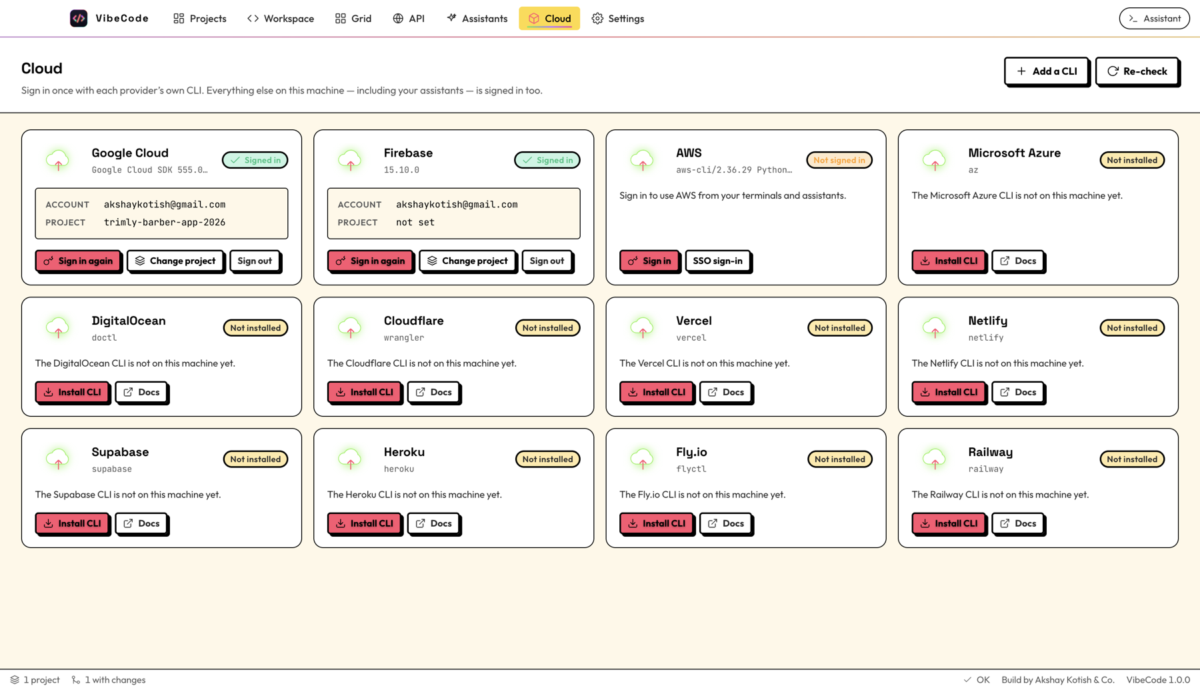Sign out of Google Cloud
The height and width of the screenshot is (690, 1200).
pyautogui.click(x=255, y=261)
